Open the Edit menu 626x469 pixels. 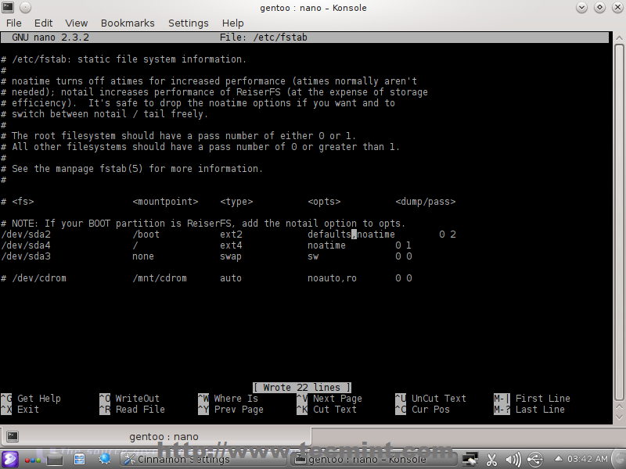(43, 23)
